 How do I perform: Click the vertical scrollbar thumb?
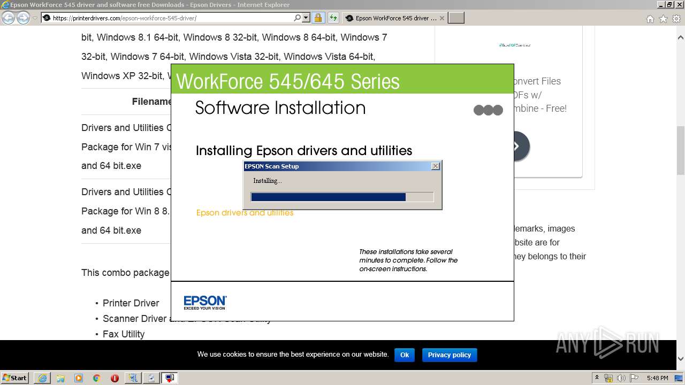681,150
